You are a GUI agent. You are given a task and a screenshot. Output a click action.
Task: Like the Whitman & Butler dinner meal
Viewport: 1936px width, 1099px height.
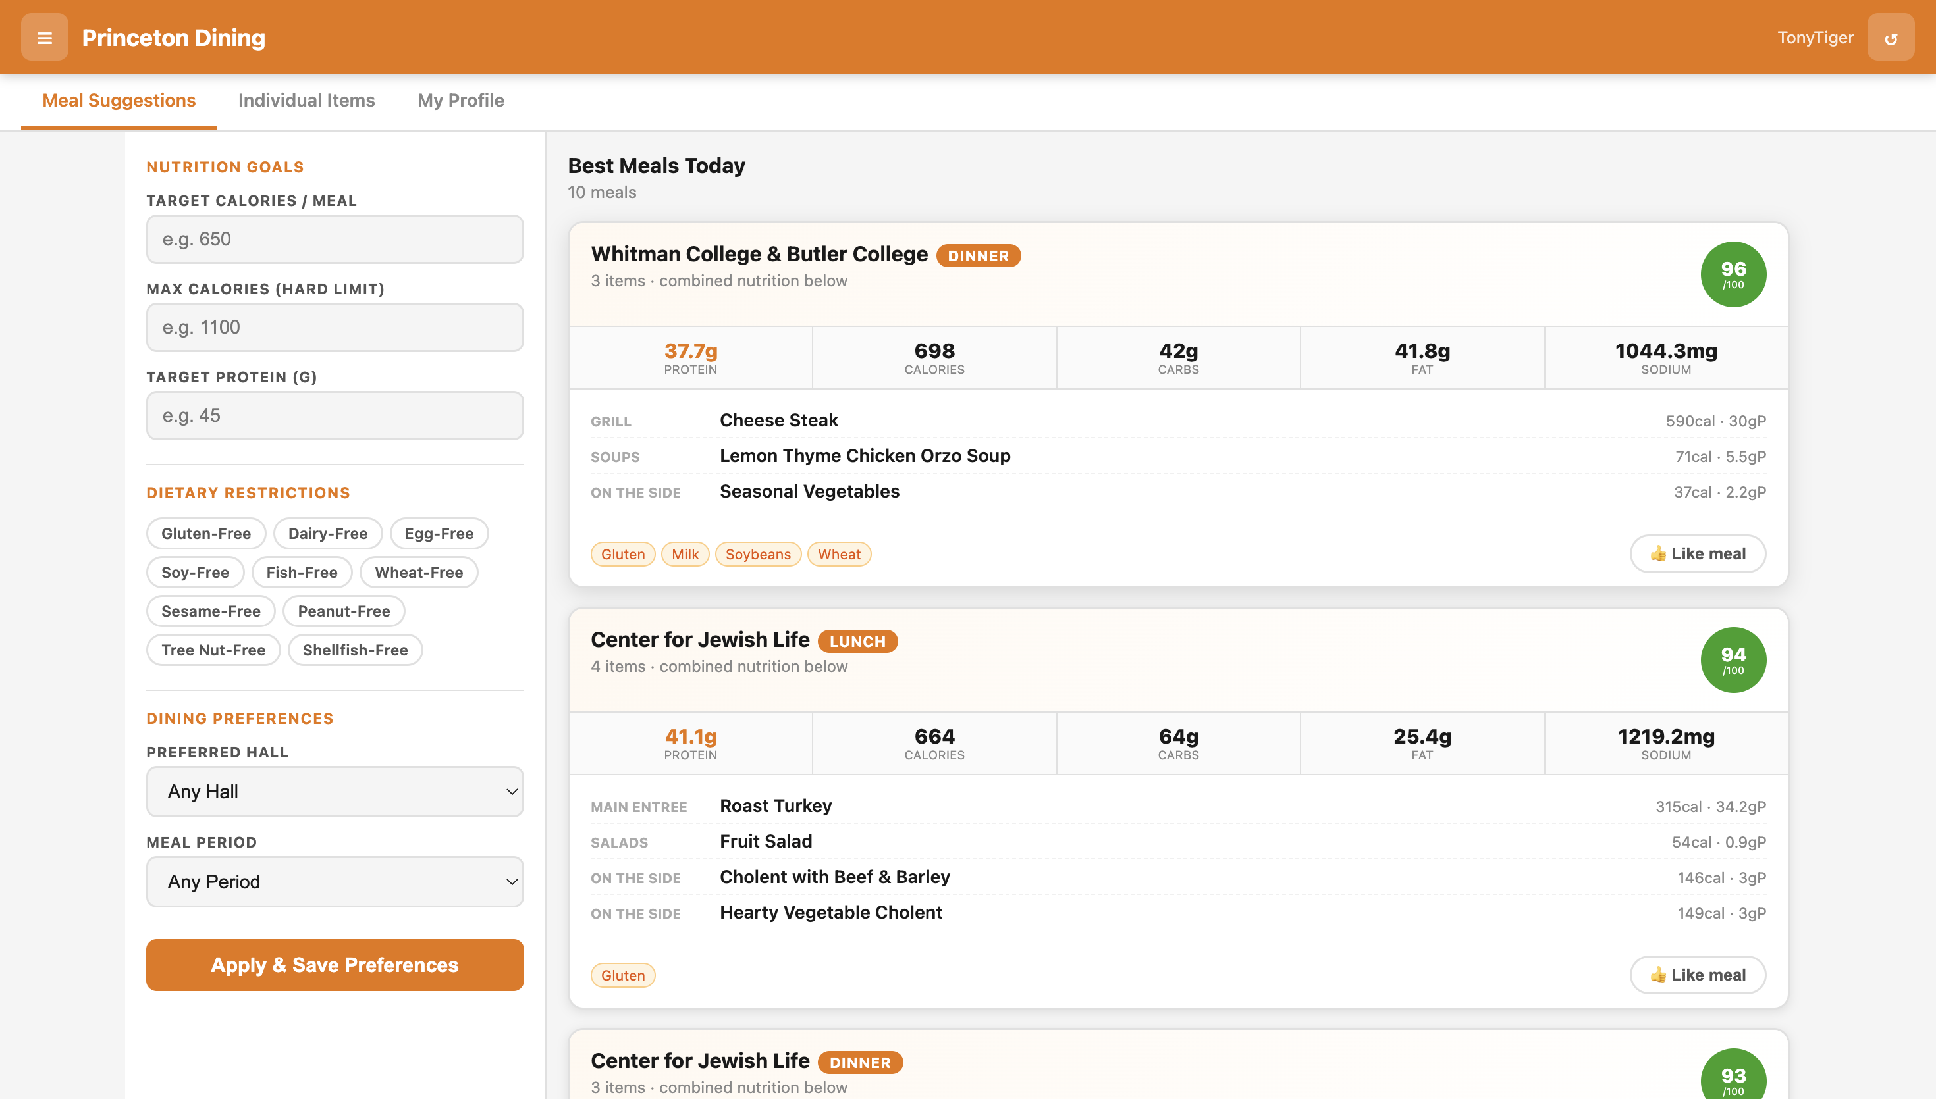(x=1698, y=553)
